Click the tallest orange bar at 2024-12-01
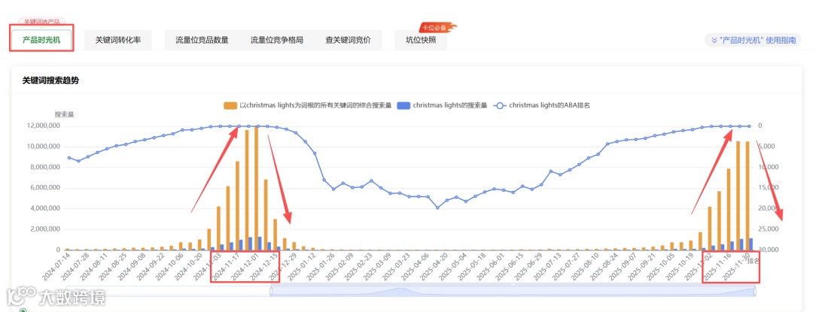 pyautogui.click(x=256, y=189)
